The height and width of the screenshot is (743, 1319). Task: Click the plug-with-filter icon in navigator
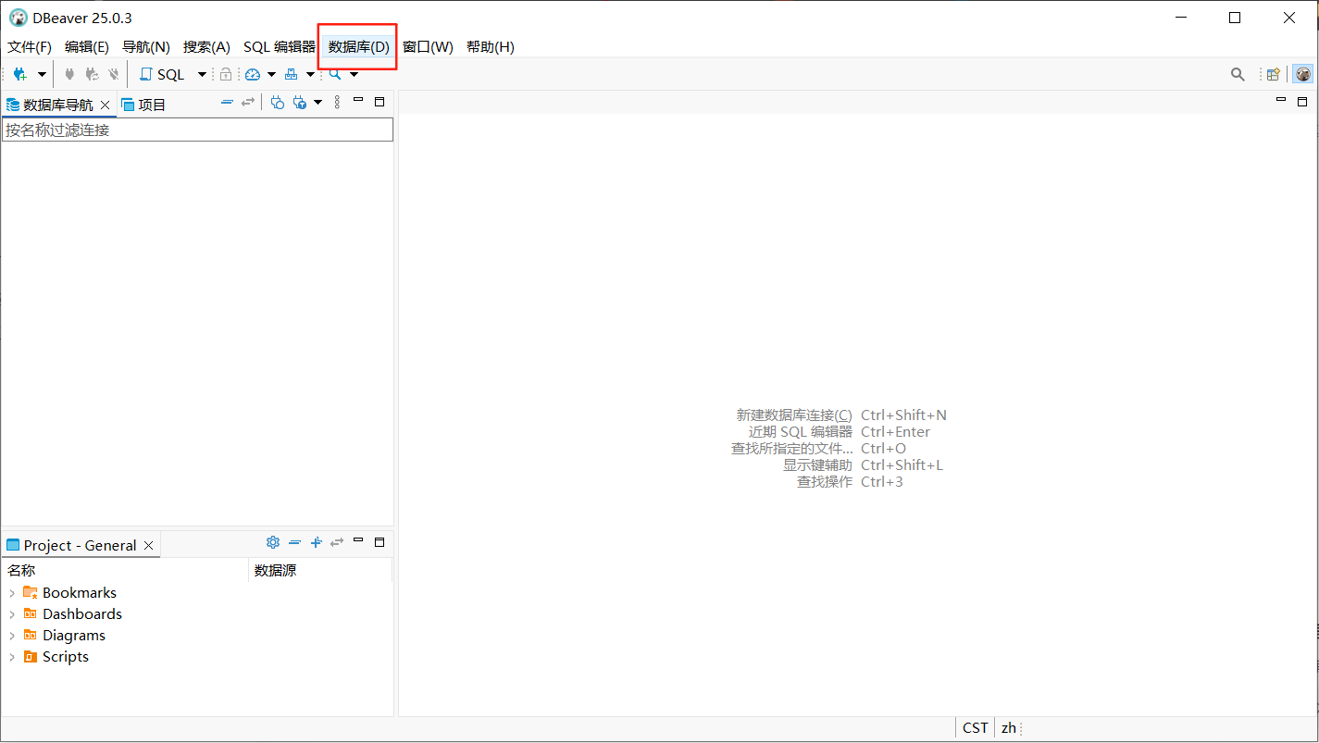(299, 102)
